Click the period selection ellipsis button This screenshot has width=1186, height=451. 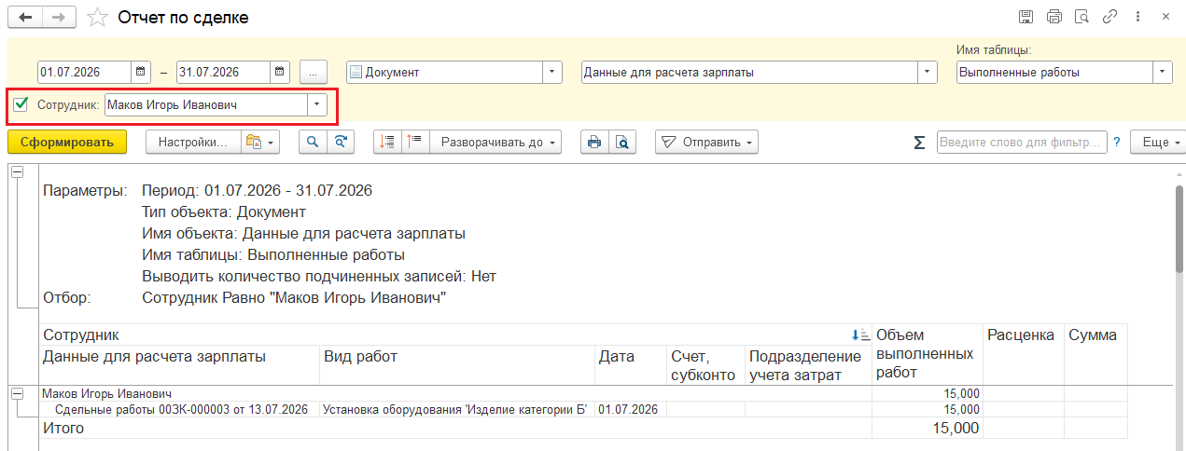[314, 72]
